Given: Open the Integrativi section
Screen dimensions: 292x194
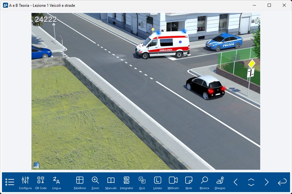Looking at the screenshot, I should 126,182.
